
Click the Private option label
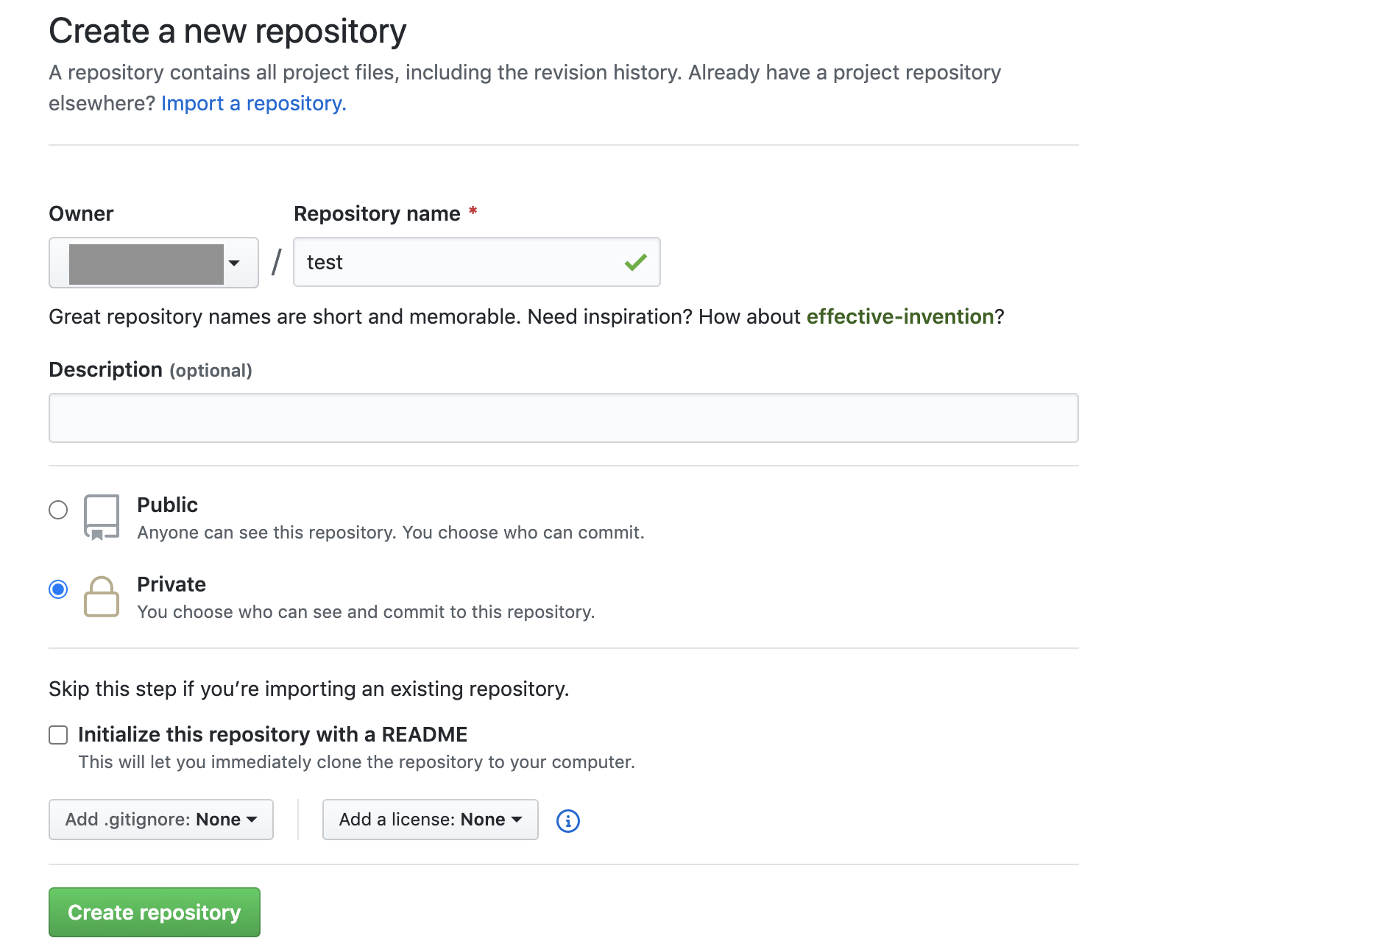click(171, 585)
